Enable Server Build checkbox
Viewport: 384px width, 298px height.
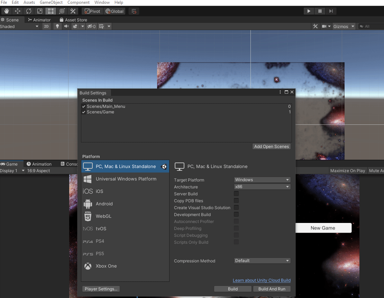click(x=236, y=194)
